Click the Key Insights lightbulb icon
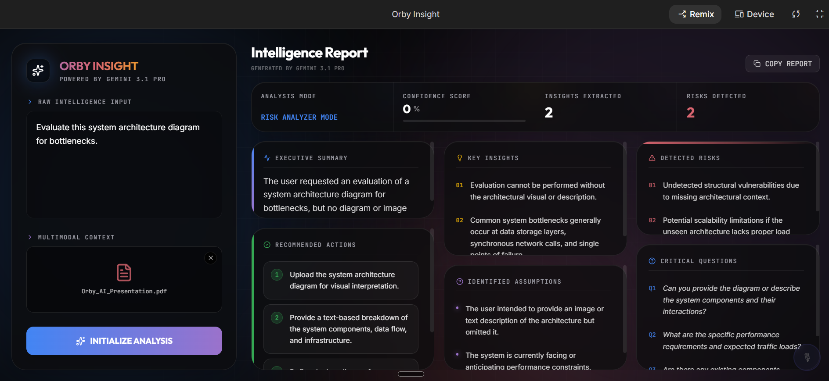Viewport: 829px width, 381px height. tap(460, 158)
